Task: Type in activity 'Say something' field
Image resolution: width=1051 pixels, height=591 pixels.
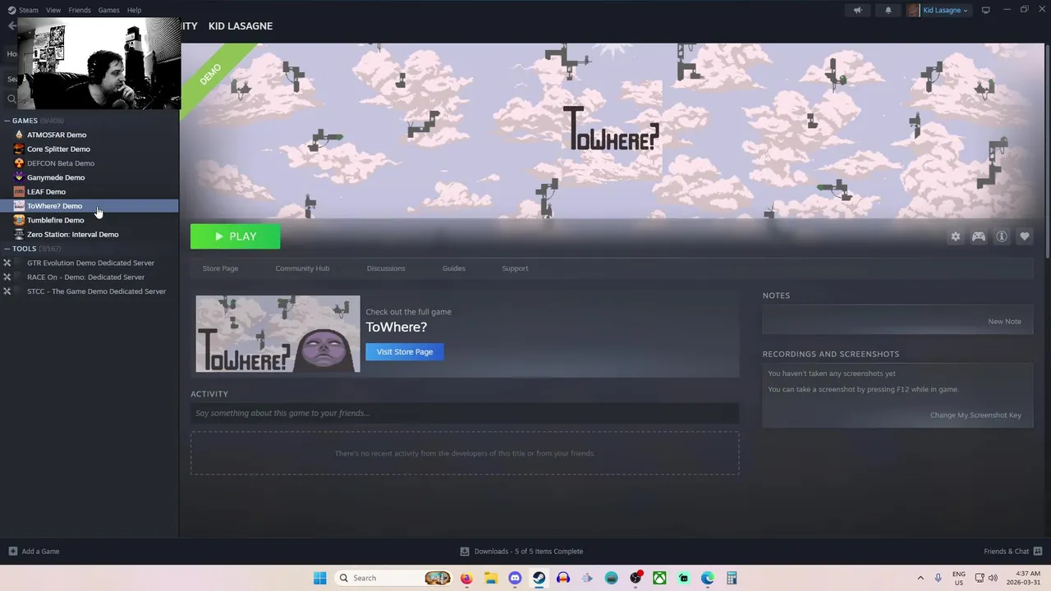Action: tap(465, 413)
